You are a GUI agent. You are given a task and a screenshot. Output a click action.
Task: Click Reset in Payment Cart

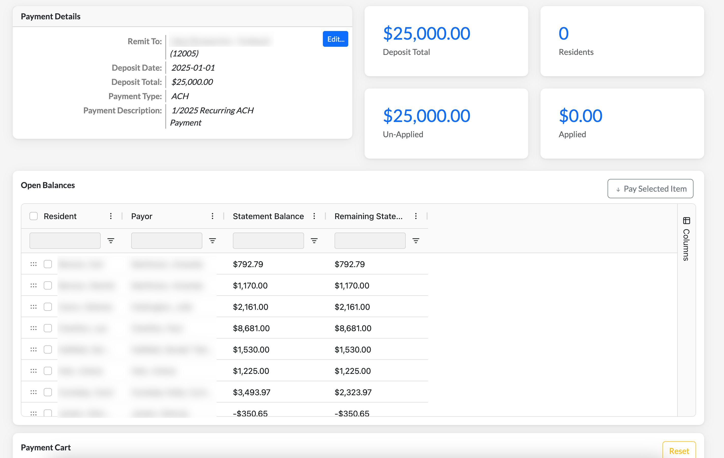678,451
